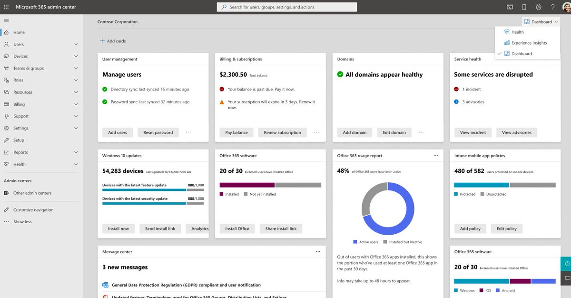Click the Add domain button
The width and height of the screenshot is (571, 298).
tap(354, 132)
